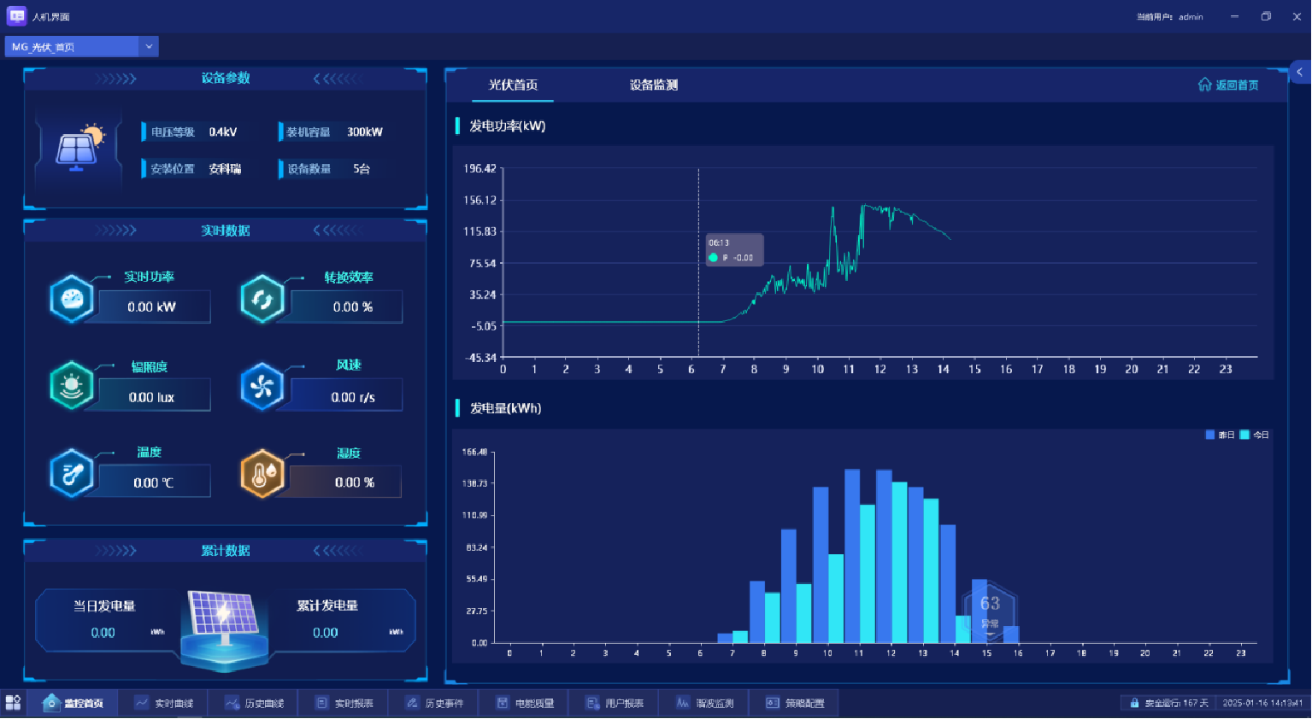Click the real-time power gauge hexagon icon
Image resolution: width=1312 pixels, height=719 pixels.
tap(72, 299)
